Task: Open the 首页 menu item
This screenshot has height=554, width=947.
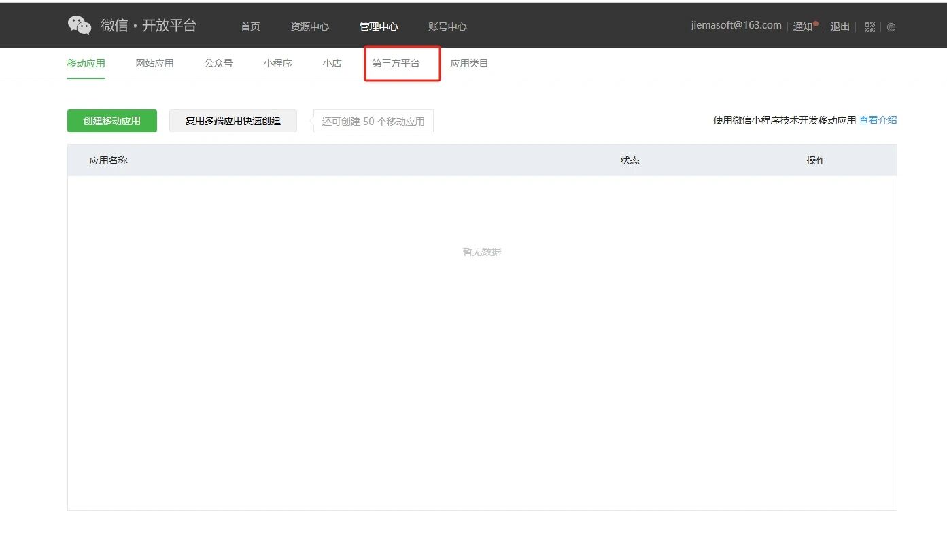Action: point(250,26)
